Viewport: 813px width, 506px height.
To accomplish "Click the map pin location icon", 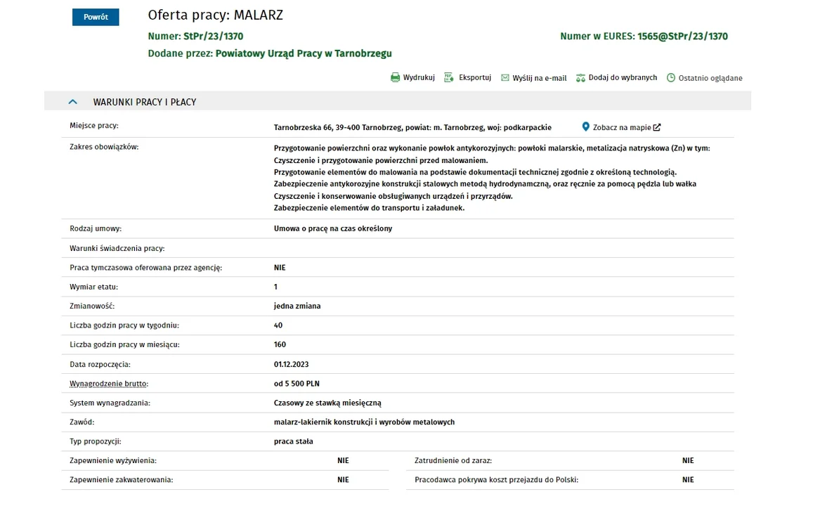I will coord(585,126).
